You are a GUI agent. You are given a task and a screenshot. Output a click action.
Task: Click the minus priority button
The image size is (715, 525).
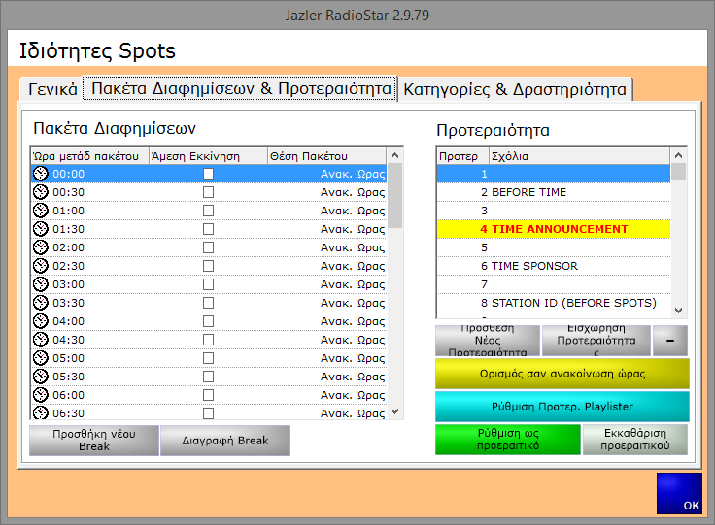670,341
